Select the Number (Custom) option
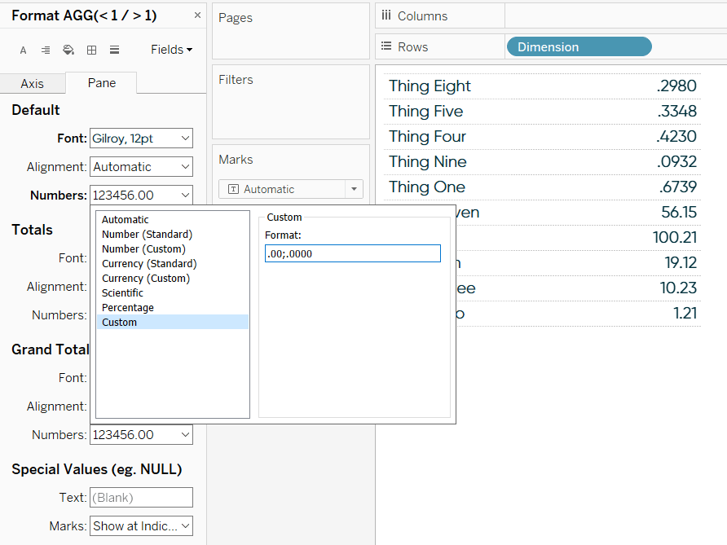The height and width of the screenshot is (545, 727). 143,248
